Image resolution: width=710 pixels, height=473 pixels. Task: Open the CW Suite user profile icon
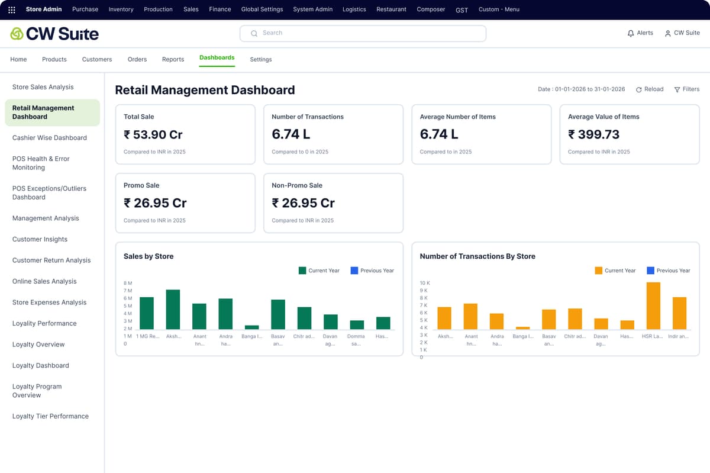coord(667,33)
